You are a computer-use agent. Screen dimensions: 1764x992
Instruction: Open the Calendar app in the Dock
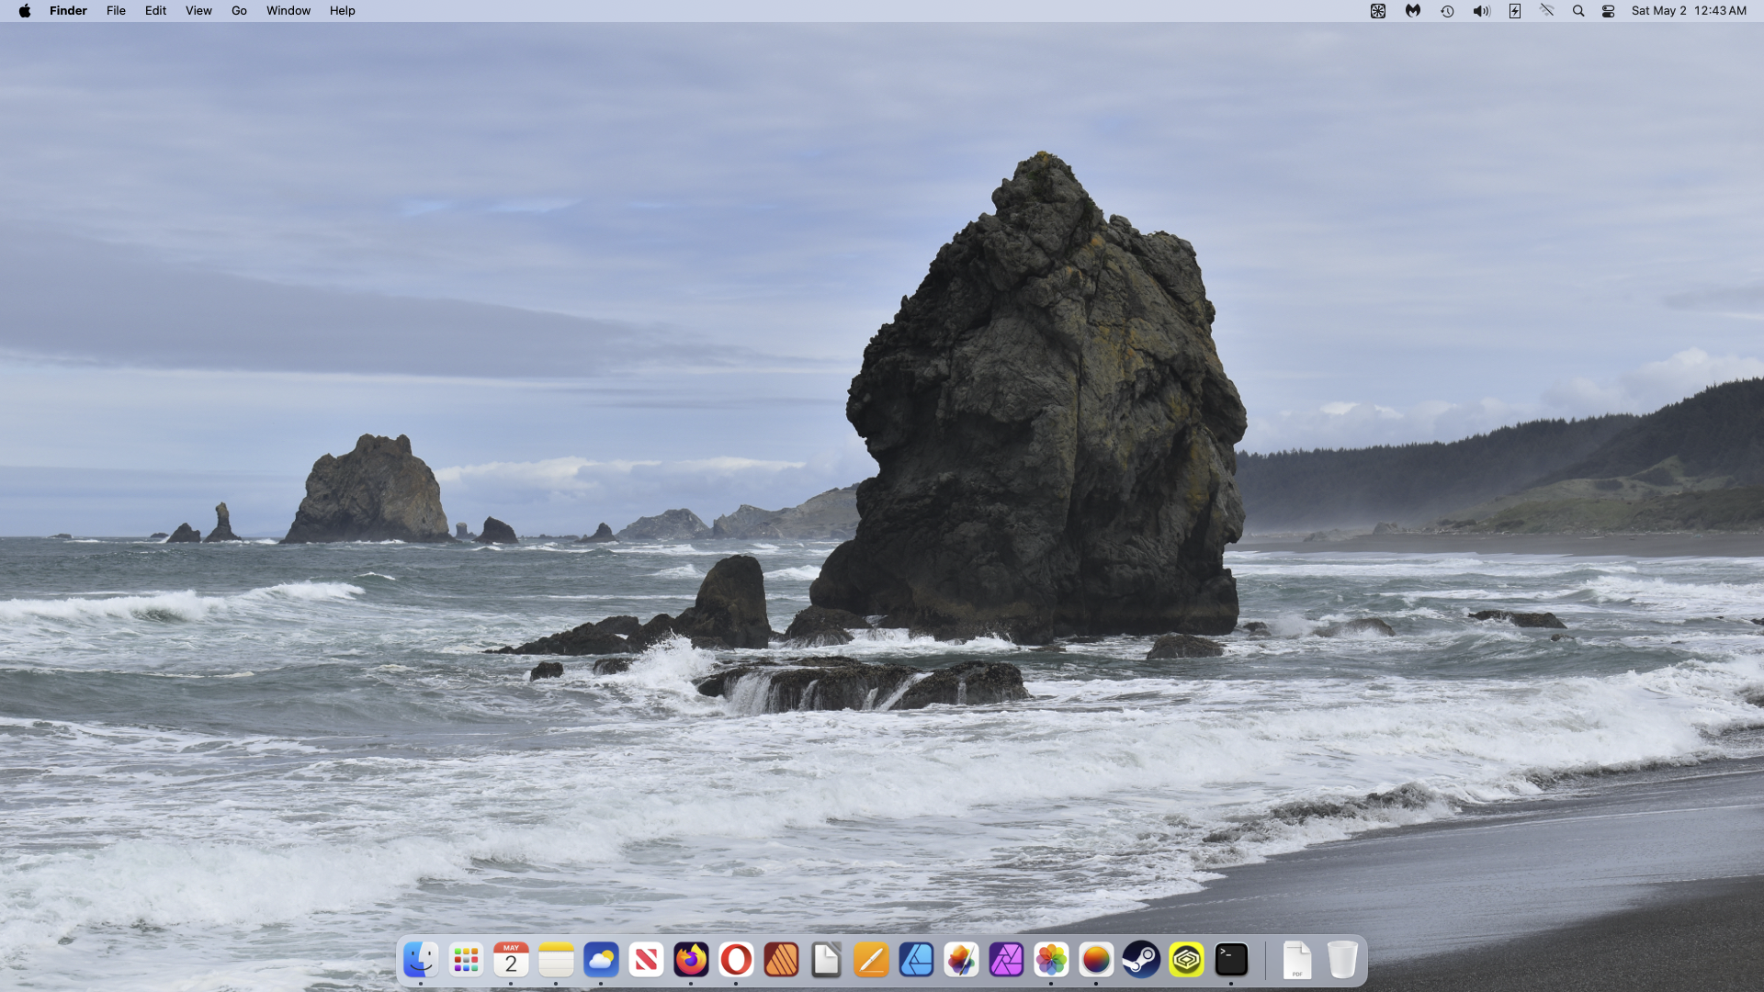511,961
